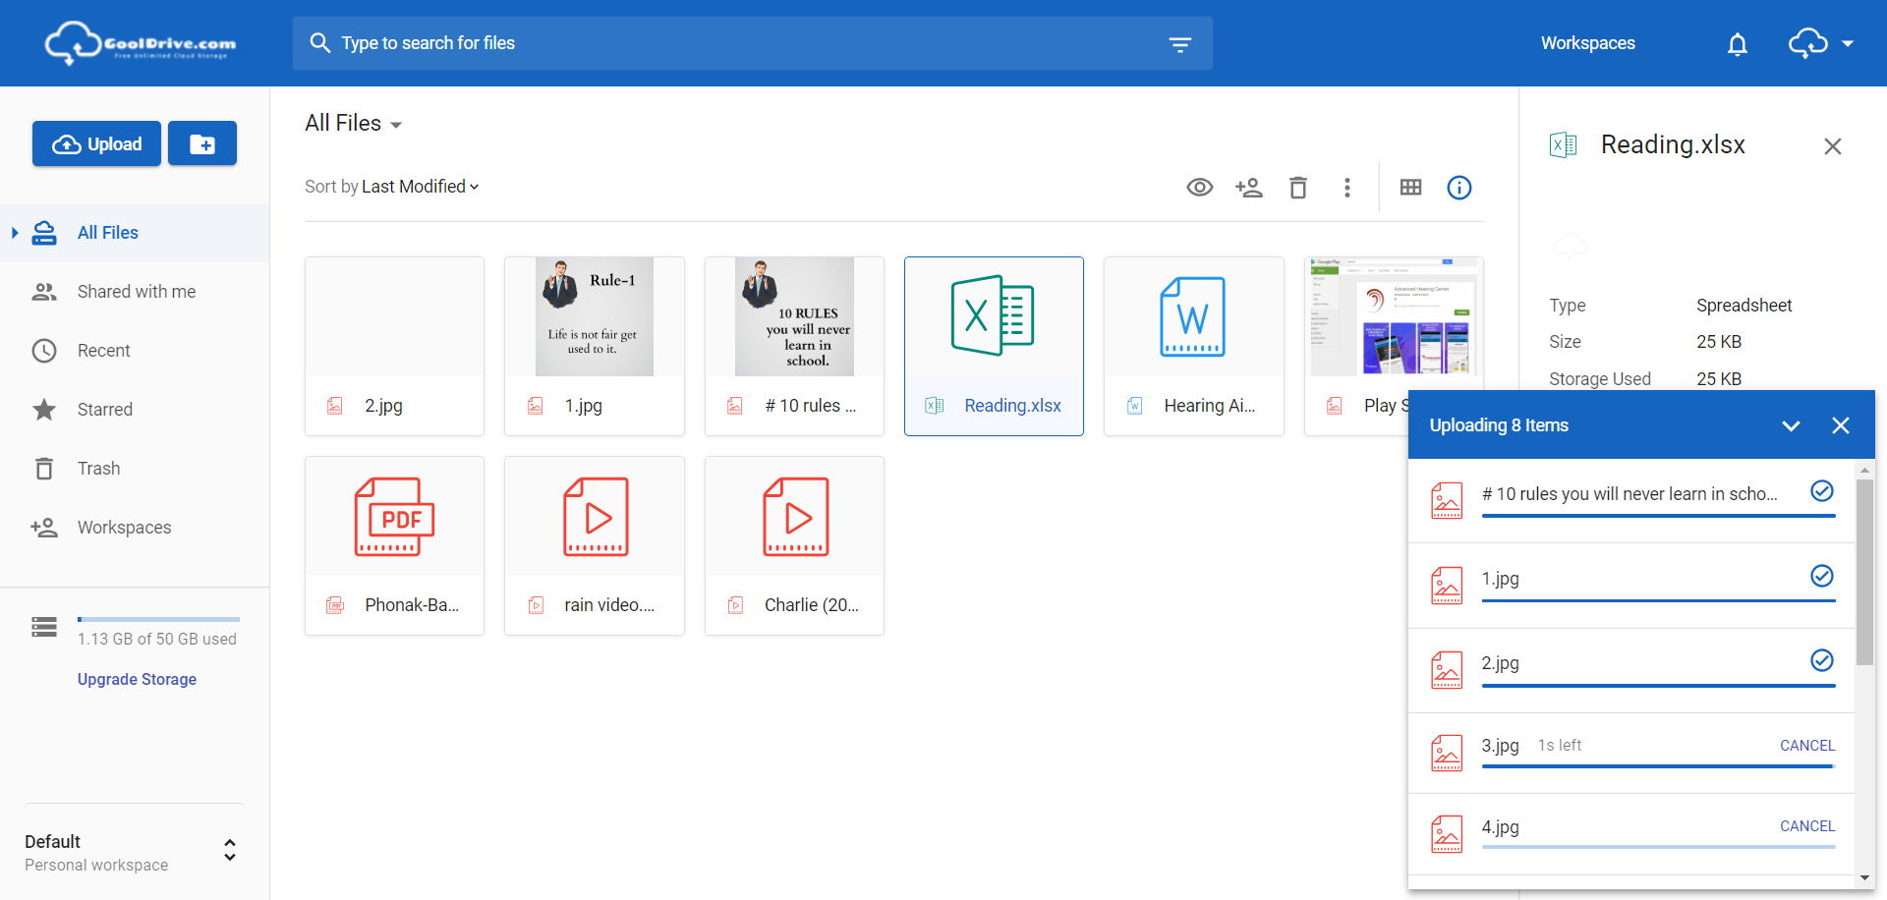Viewport: 1887px width, 900px height.
Task: Toggle the preview eye icon
Action: [x=1199, y=188]
